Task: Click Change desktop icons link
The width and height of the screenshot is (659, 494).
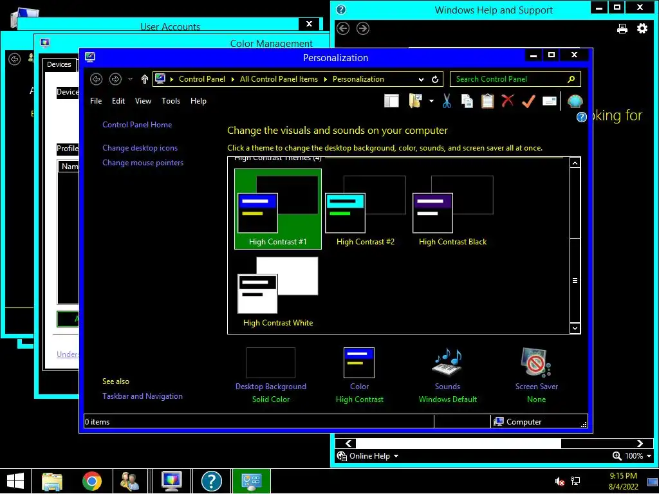Action: [x=140, y=148]
